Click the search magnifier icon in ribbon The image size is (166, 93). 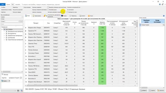[22, 5]
